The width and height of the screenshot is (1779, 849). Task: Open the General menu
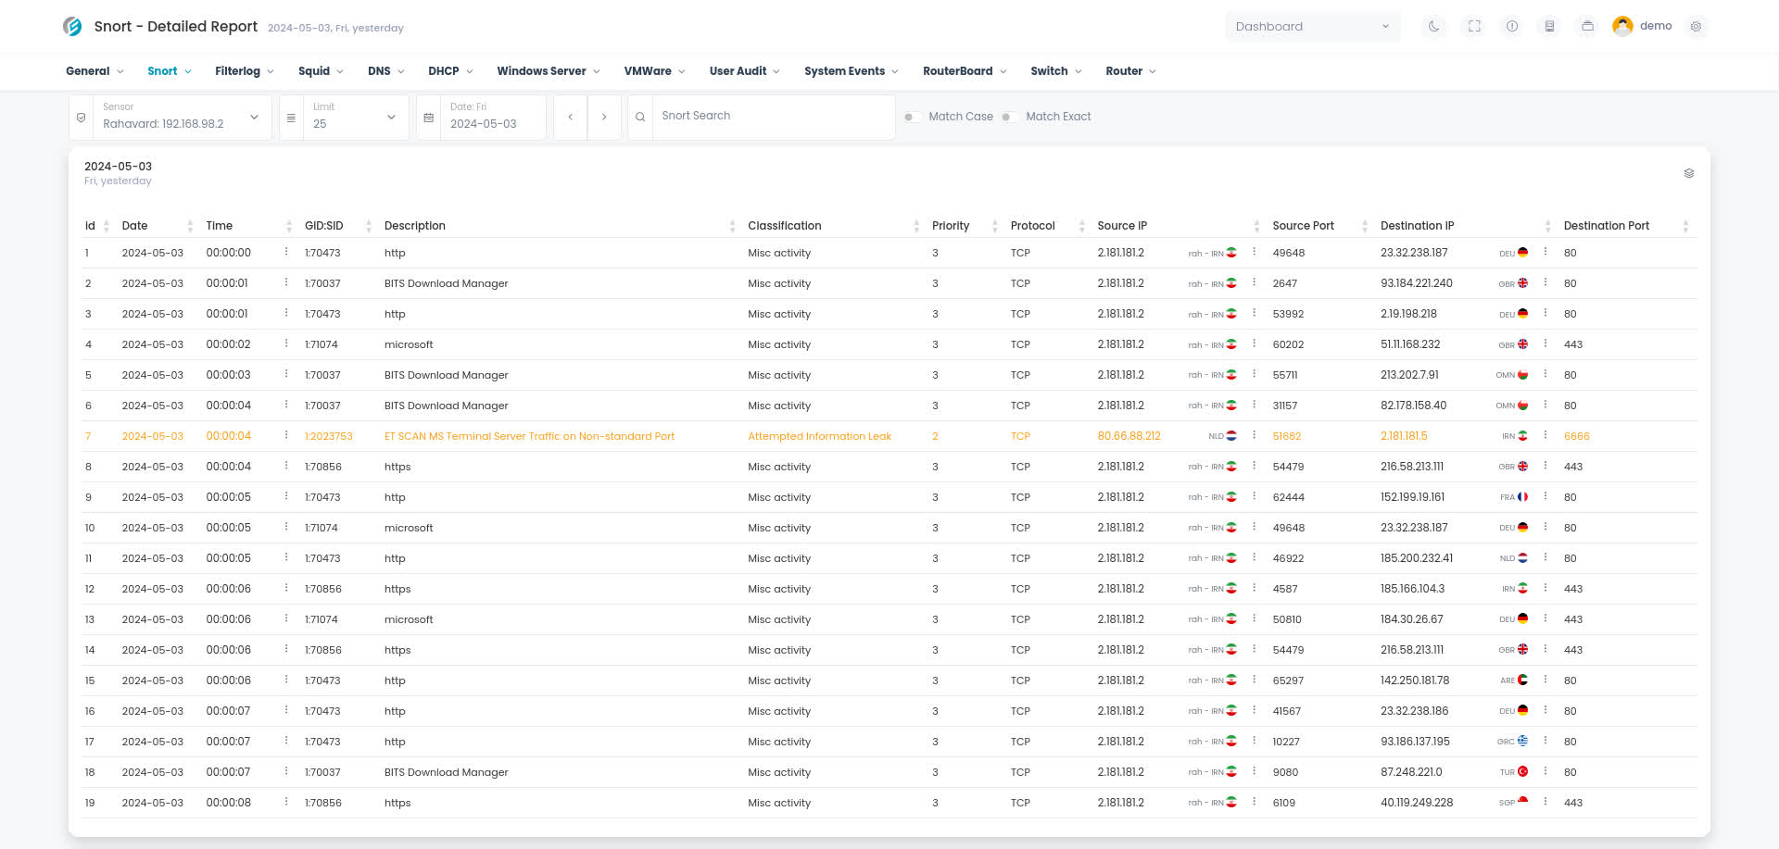point(94,71)
